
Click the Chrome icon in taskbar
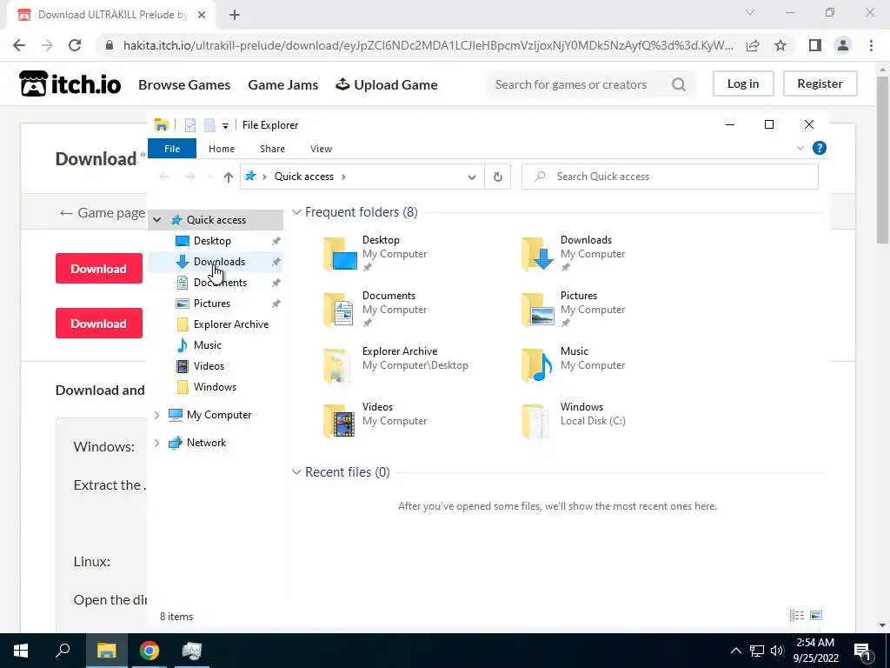(149, 651)
